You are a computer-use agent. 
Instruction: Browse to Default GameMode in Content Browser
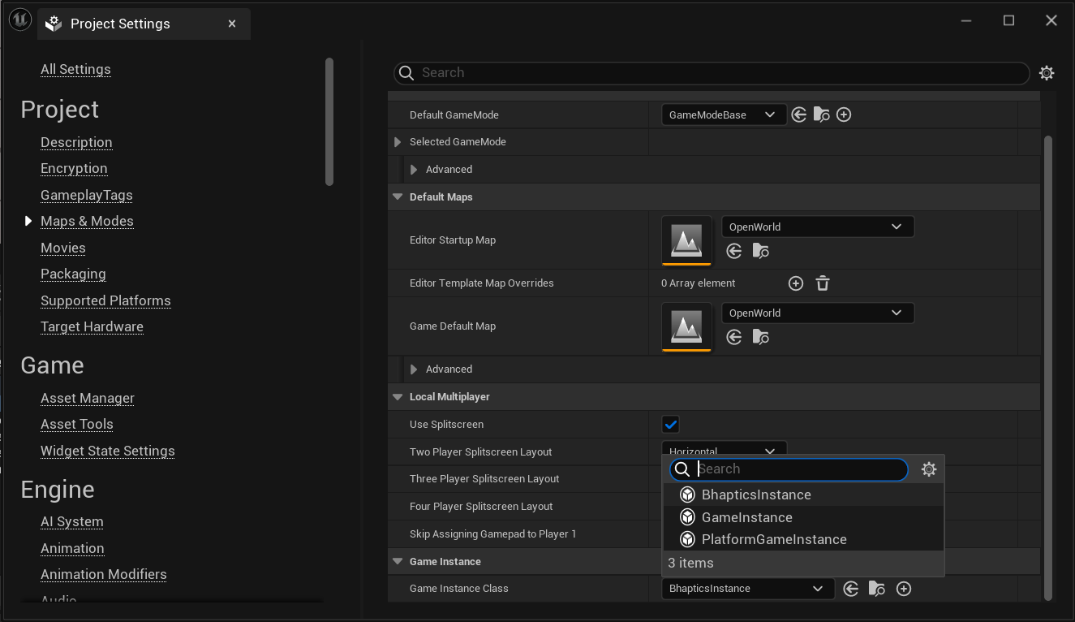click(x=822, y=114)
